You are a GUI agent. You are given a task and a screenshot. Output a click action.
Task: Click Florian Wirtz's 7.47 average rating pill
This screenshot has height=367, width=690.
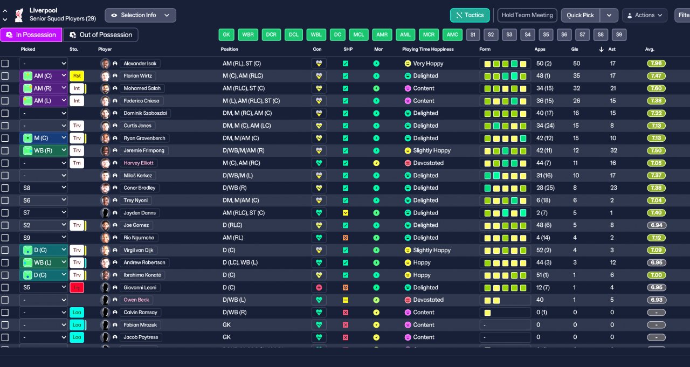tap(656, 76)
